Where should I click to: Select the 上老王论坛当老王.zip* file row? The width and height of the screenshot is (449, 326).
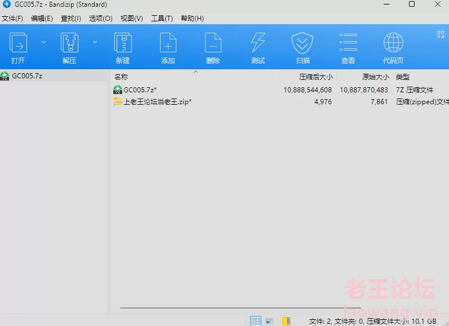click(x=279, y=101)
